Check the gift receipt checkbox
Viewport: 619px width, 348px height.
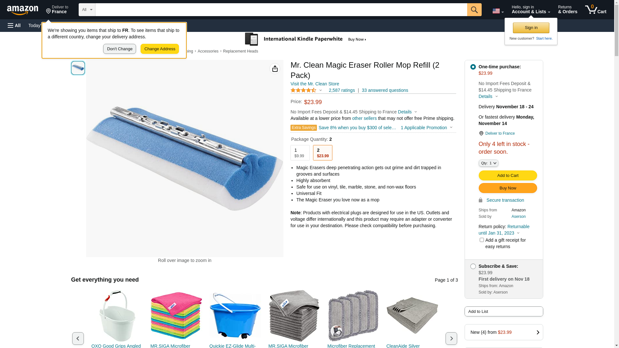coord(482,240)
